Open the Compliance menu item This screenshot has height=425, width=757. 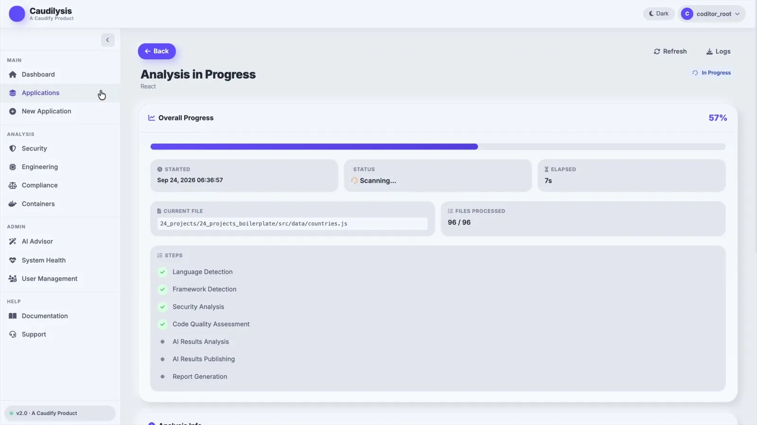tap(60, 185)
